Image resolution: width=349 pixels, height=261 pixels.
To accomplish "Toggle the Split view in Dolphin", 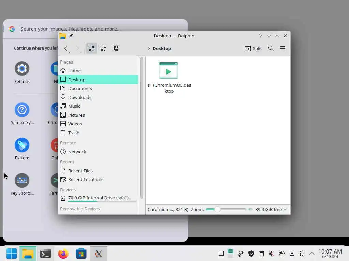I will point(253,48).
